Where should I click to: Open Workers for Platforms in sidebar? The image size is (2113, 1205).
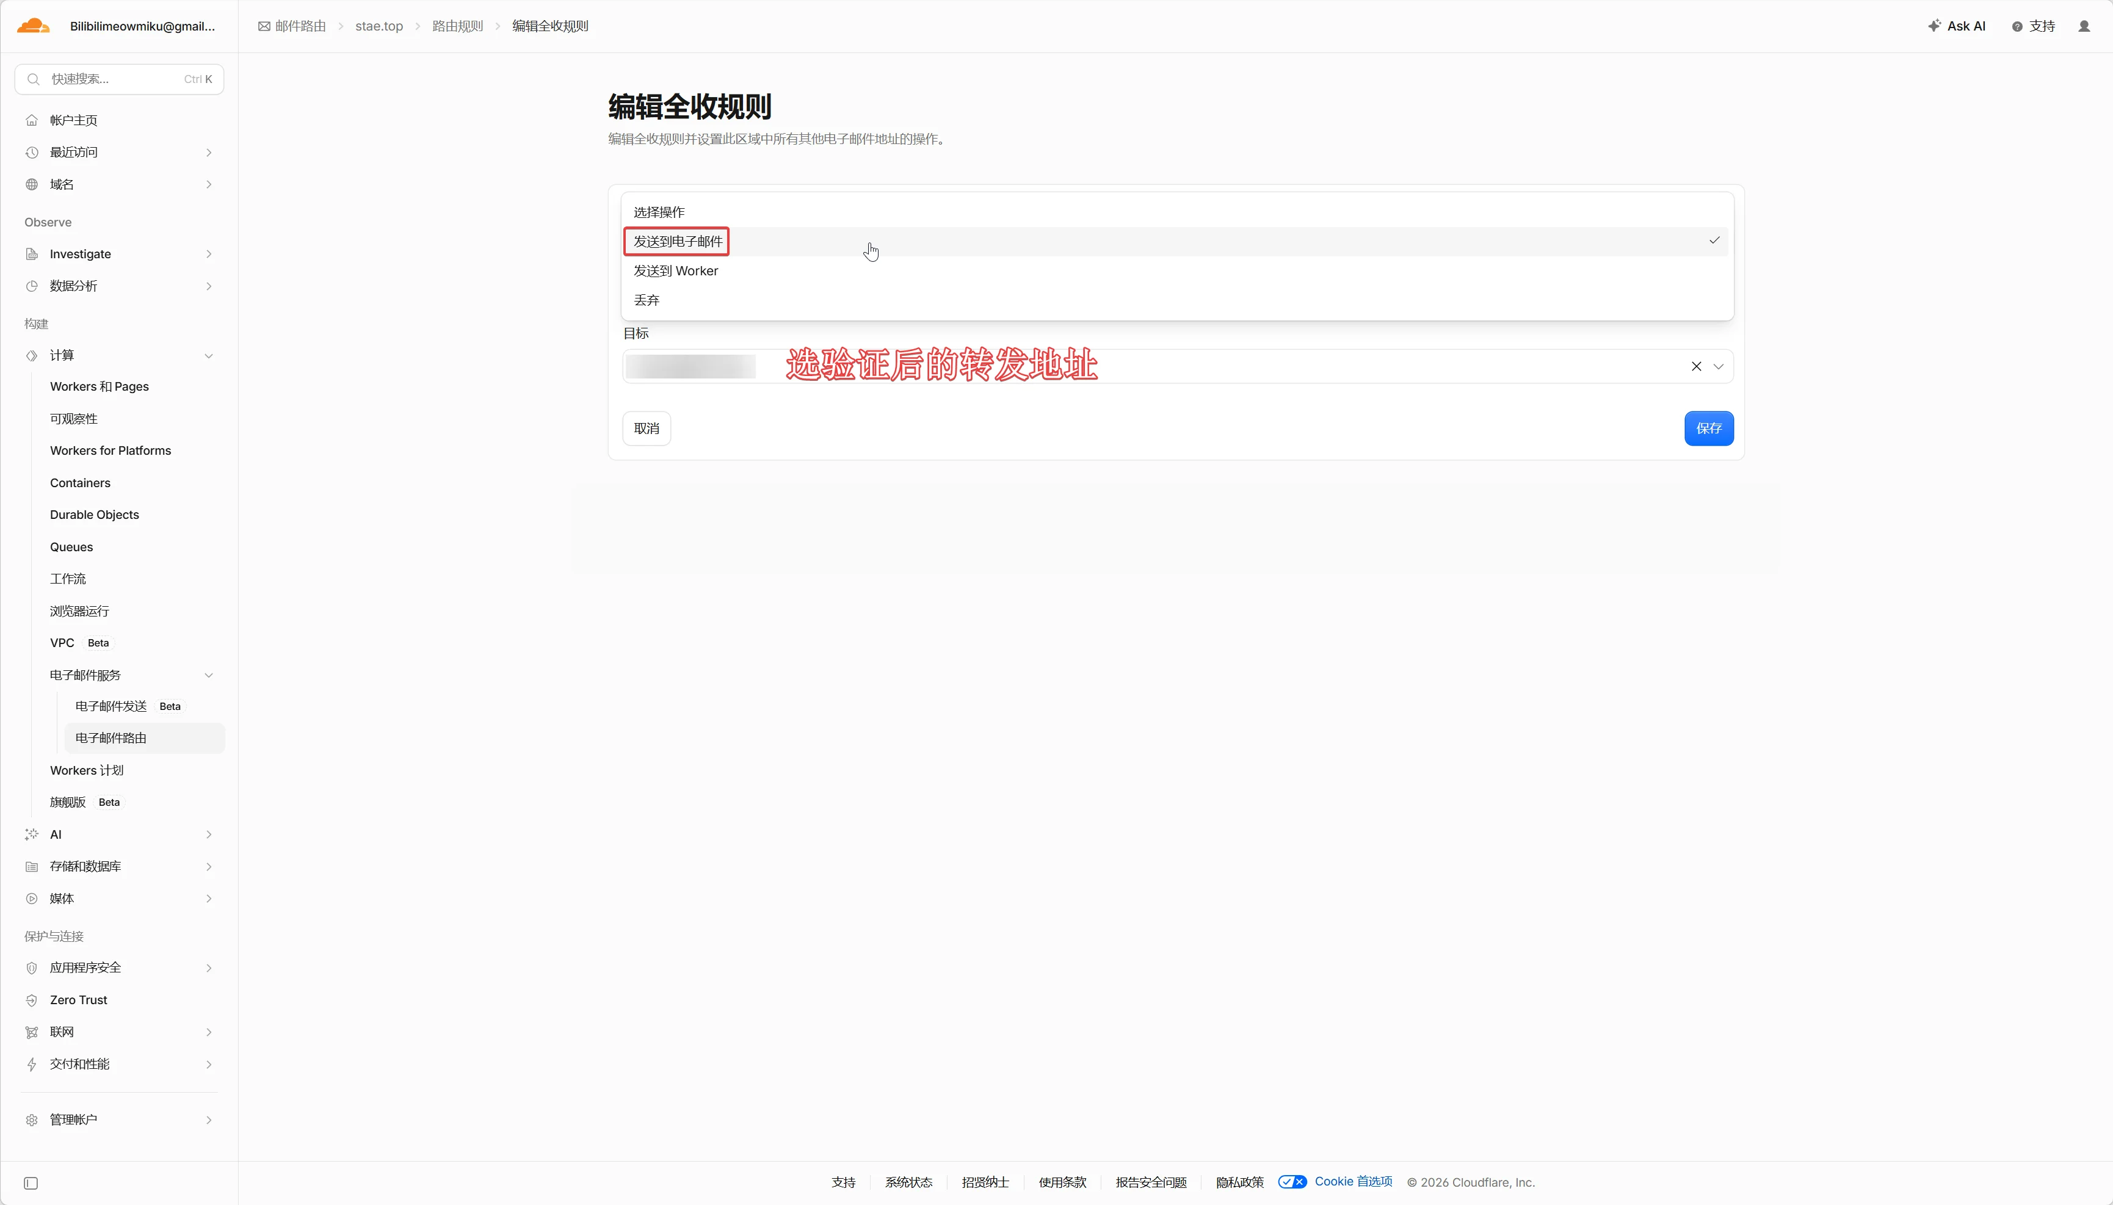[111, 451]
